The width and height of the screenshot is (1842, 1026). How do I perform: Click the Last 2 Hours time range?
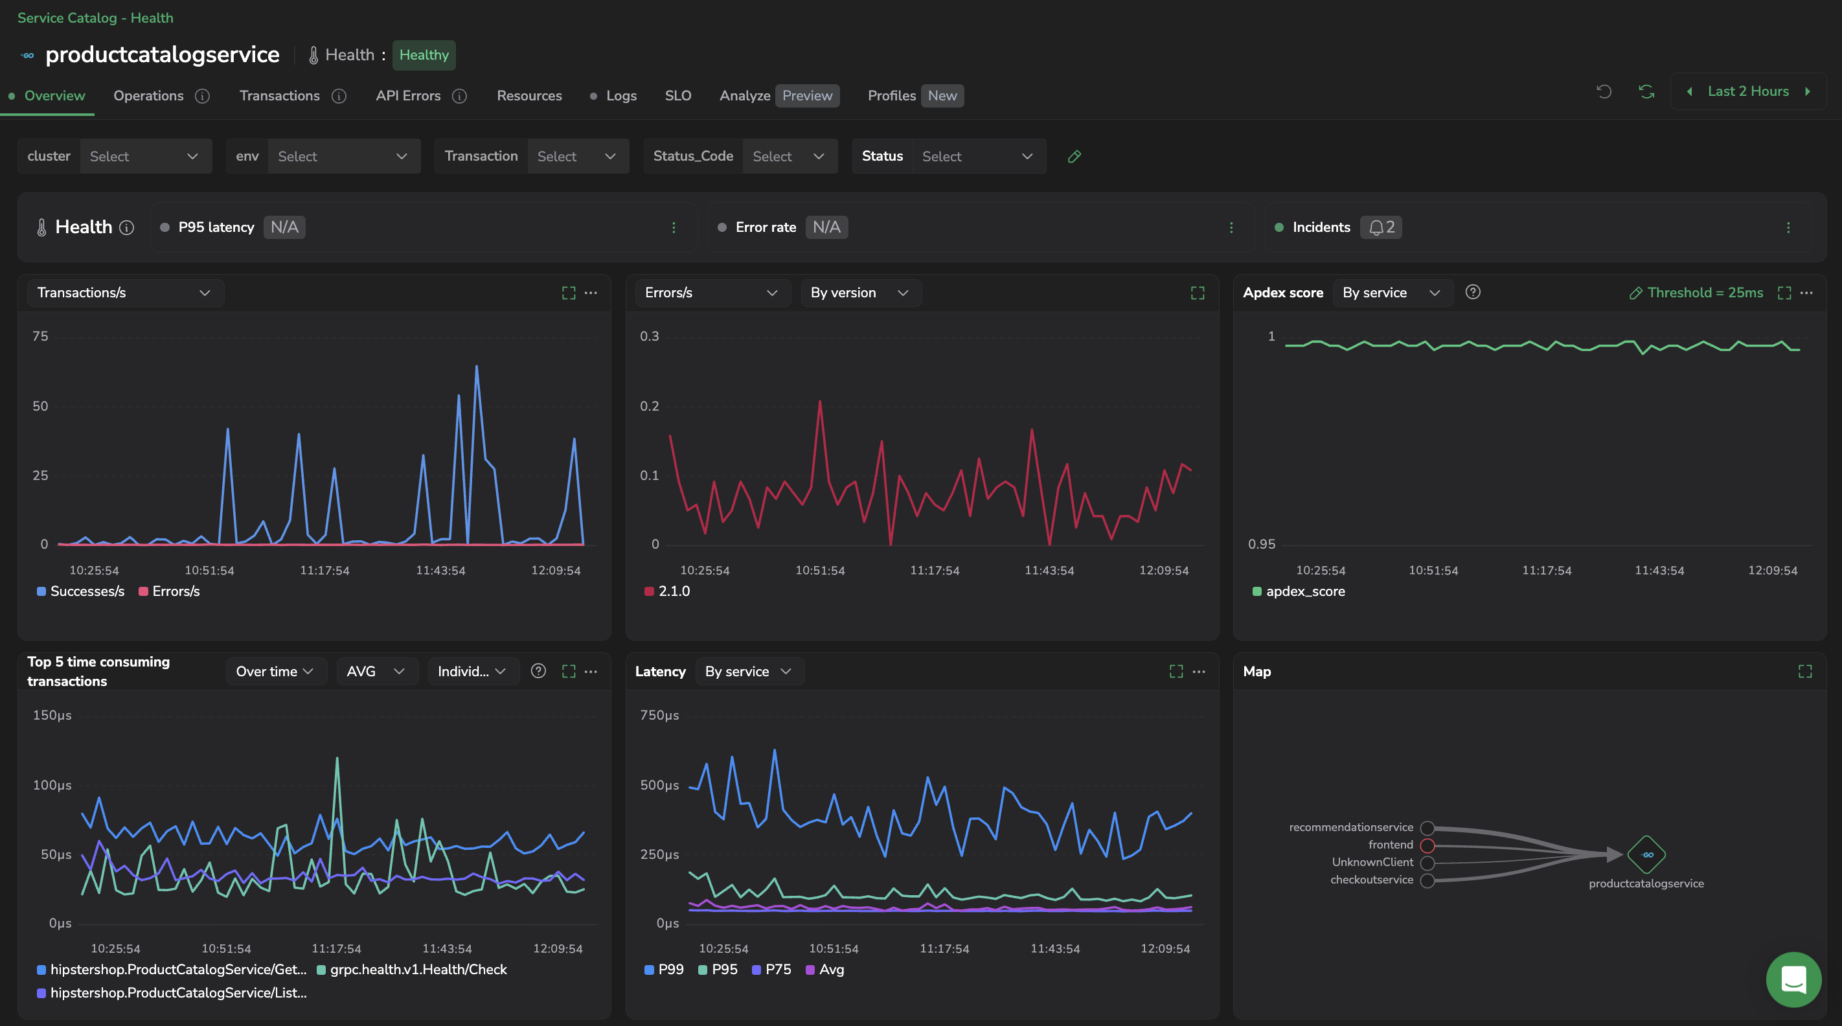1747,91
